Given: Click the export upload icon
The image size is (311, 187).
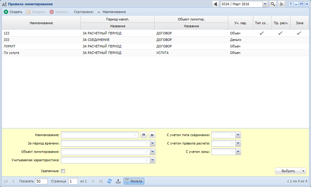Looking at the screenshot, I should [118, 181].
